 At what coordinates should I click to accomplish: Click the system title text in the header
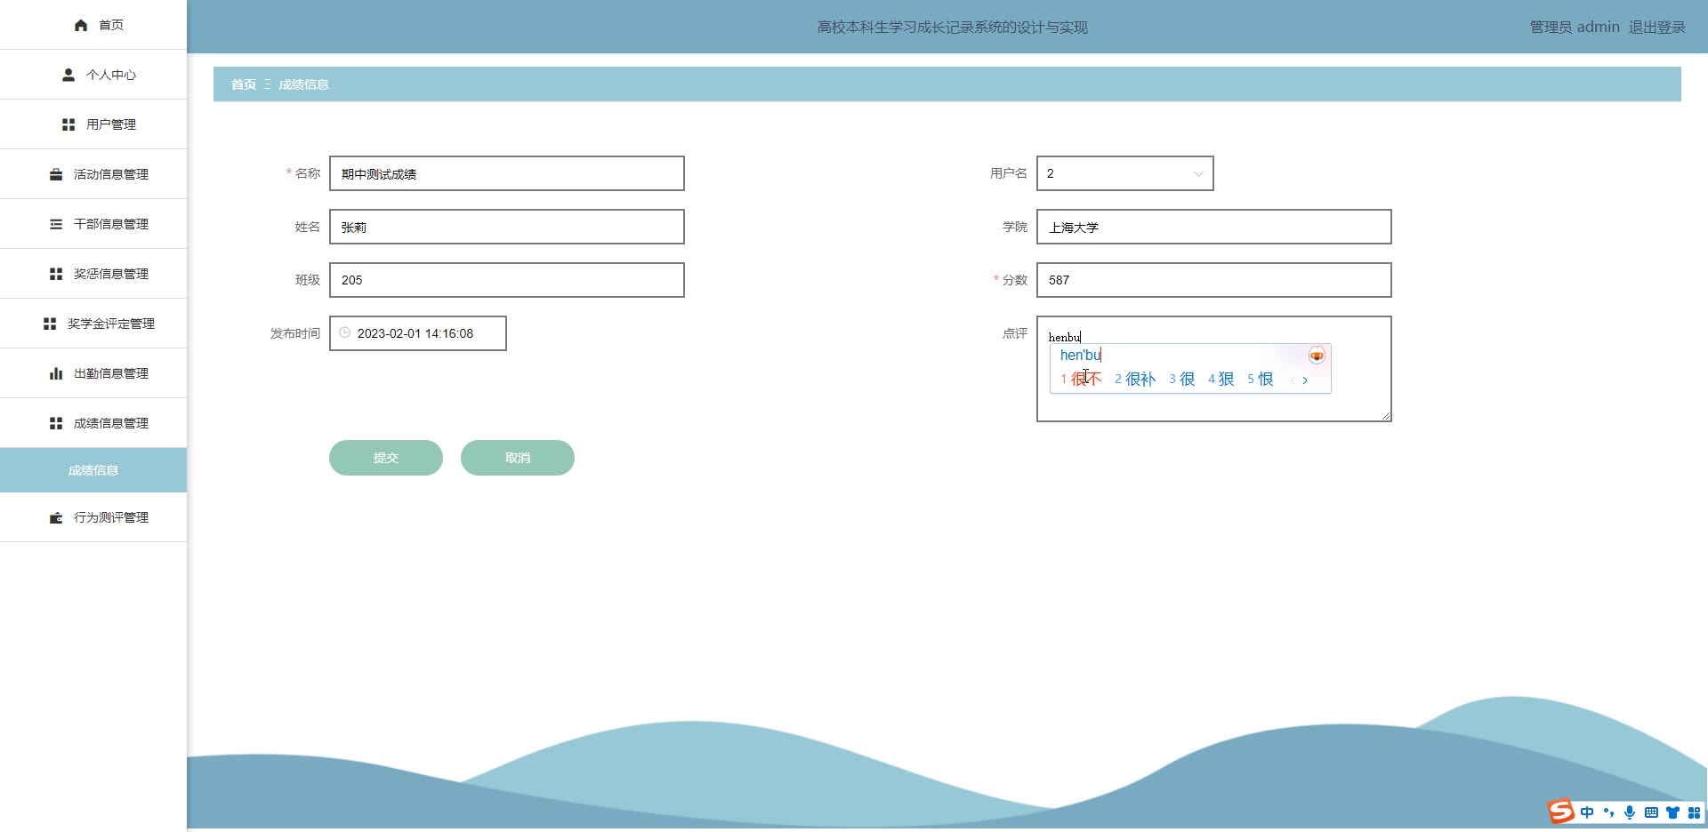[x=953, y=27]
